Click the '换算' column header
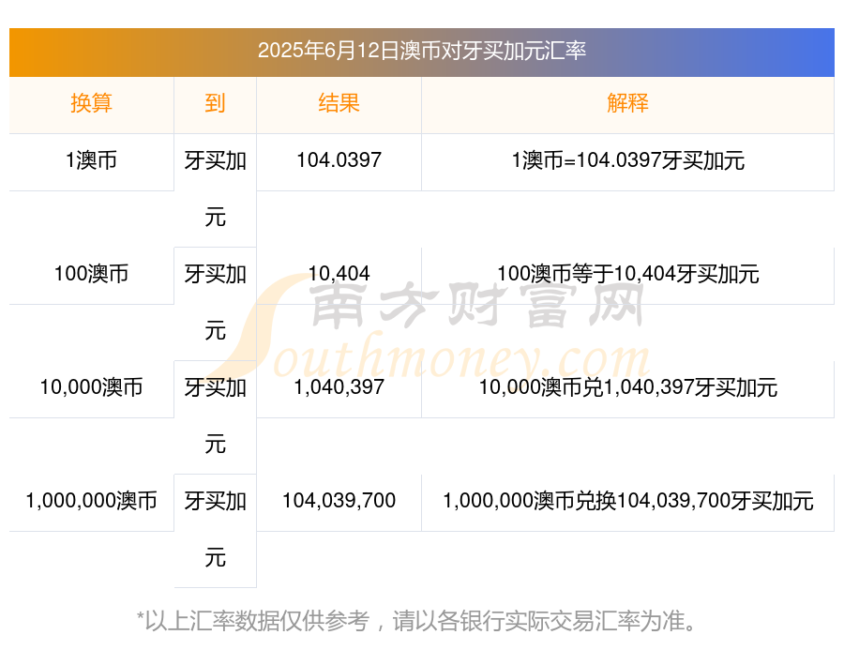The image size is (844, 650). 91,103
